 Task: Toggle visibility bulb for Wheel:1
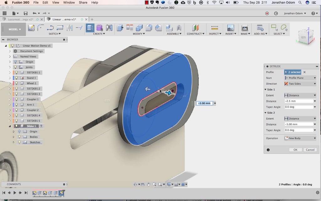17,83
